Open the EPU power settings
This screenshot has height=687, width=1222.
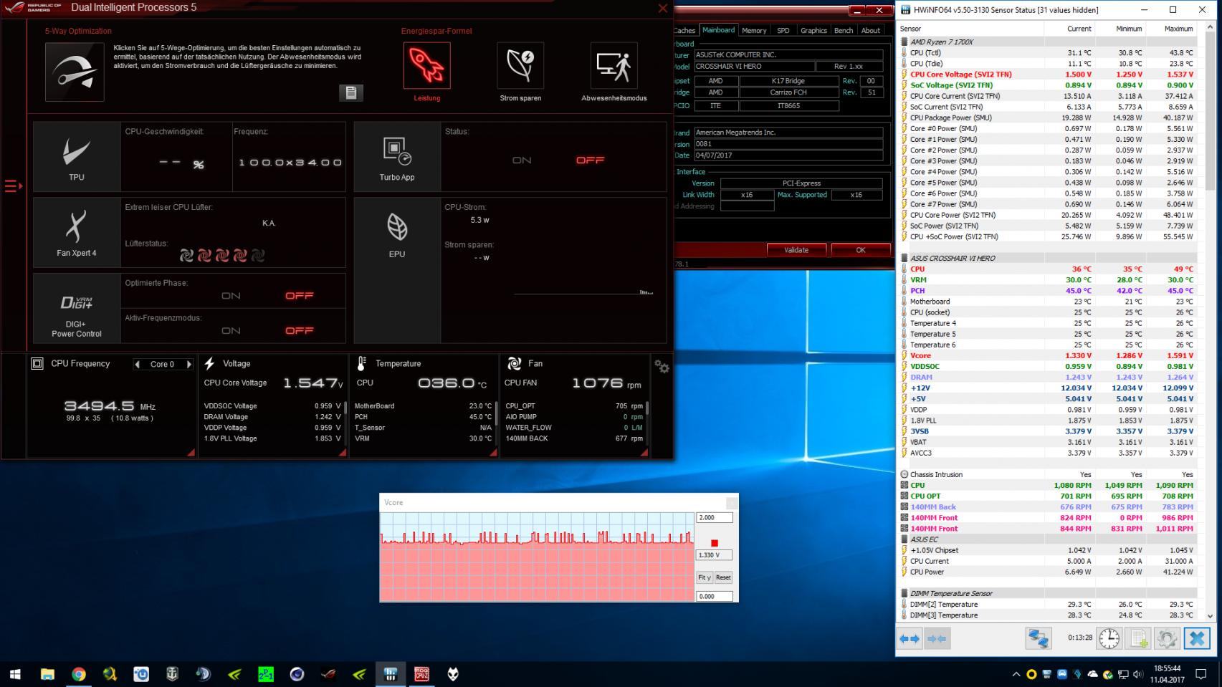point(396,233)
